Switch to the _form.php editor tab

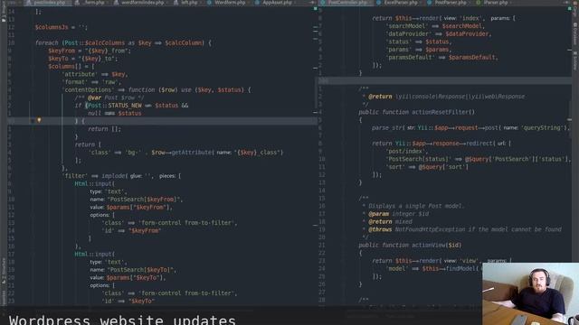tap(91, 2)
